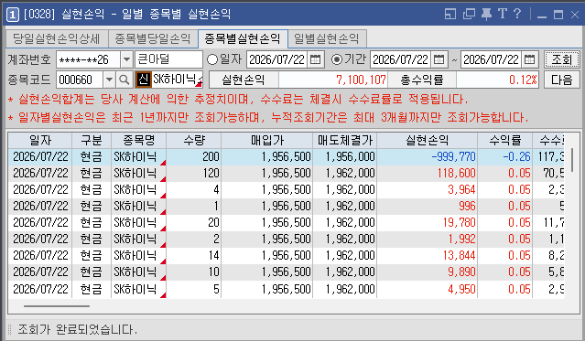Expand the stock code 000660 dropdown arrow

pyautogui.click(x=109, y=80)
